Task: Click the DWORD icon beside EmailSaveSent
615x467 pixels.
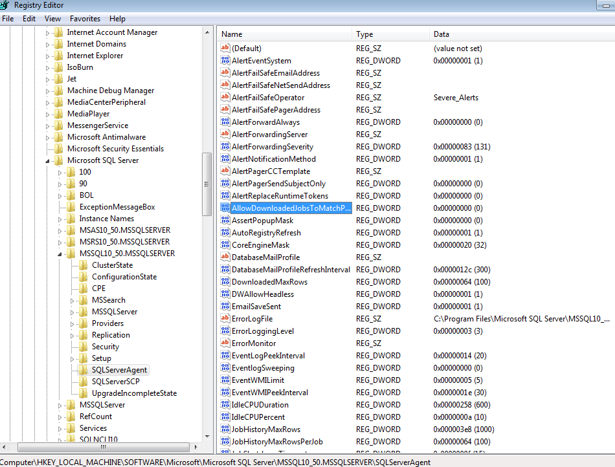Action: tap(225, 307)
